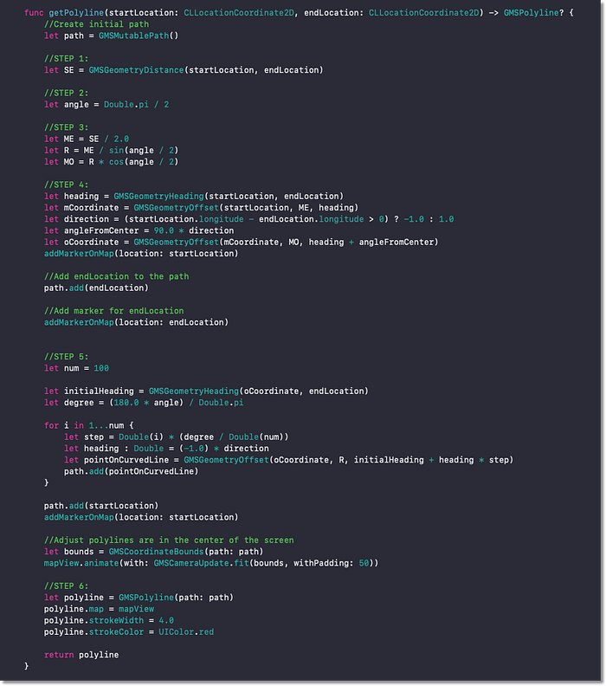Click '90.0' in the angleFromCenter line

tap(164, 230)
